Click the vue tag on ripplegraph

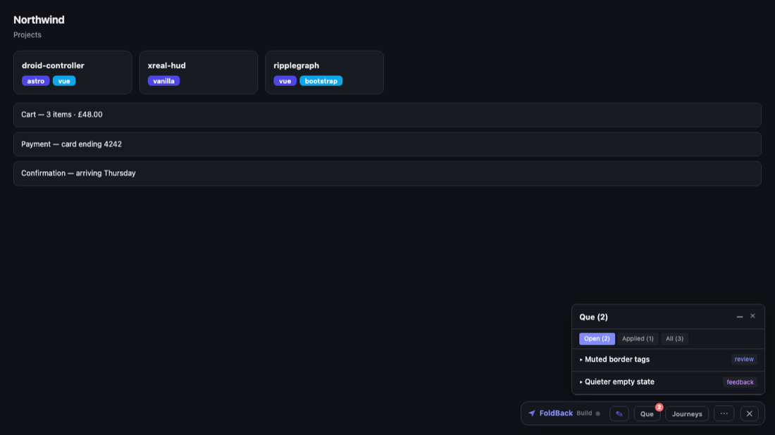tap(285, 81)
